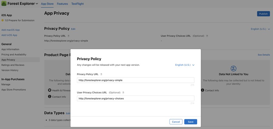Open Pricing and Availability in sidebar
Image resolution: width=273 pixels, height=129 pixels.
click(x=14, y=54)
